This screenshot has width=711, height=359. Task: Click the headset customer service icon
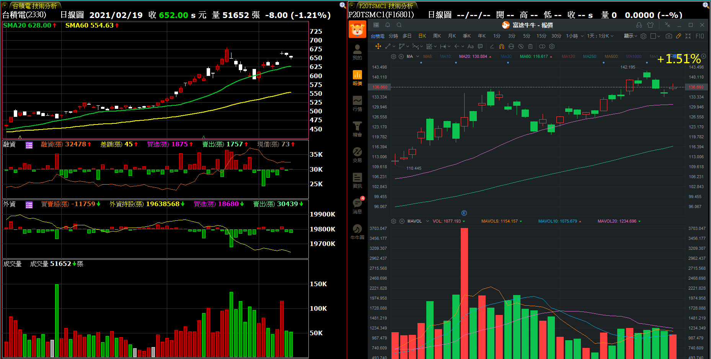tap(639, 25)
